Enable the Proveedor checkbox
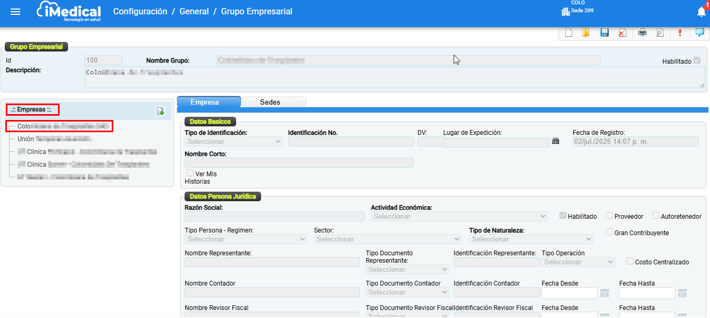 click(609, 216)
